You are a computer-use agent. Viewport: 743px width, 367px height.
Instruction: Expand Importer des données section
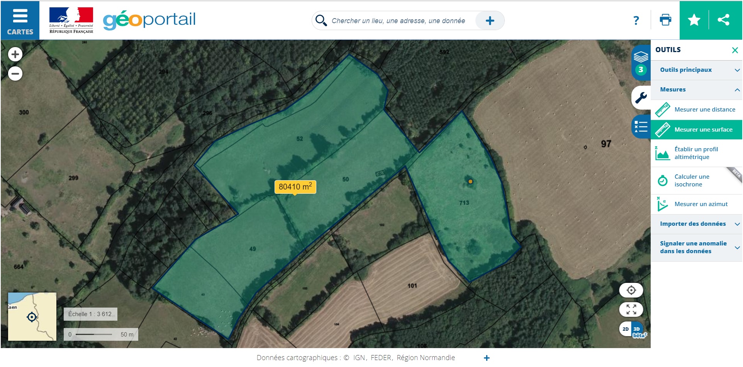697,224
